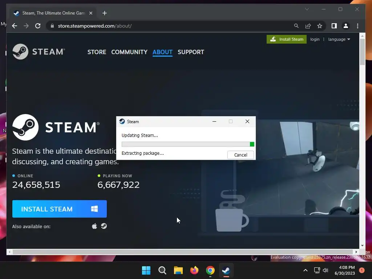The image size is (372, 279).
Task: Follow the login link
Action: 315,39
